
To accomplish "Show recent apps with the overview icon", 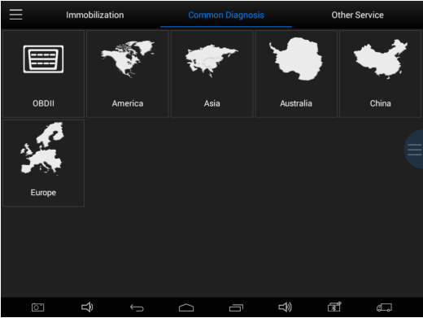I will pyautogui.click(x=236, y=307).
